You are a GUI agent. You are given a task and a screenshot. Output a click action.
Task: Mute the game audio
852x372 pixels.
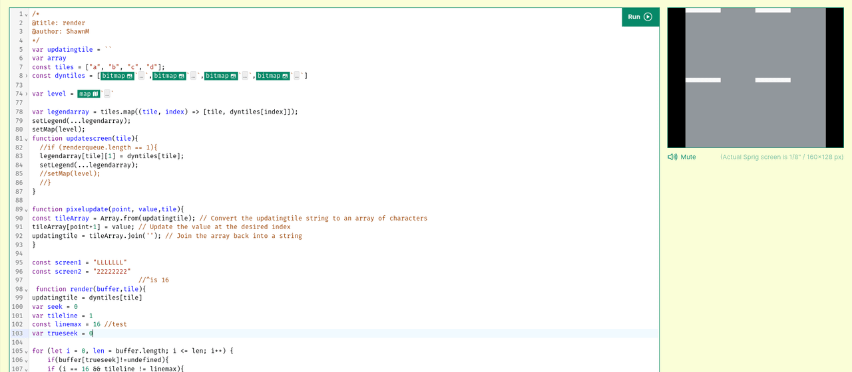point(682,157)
